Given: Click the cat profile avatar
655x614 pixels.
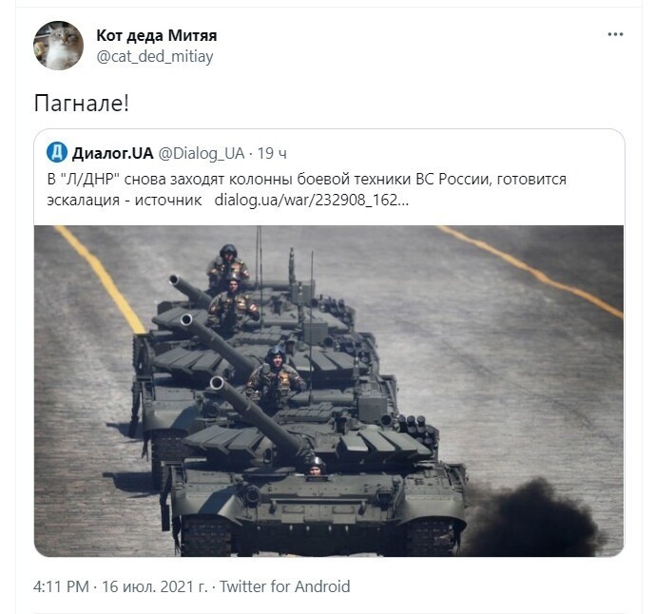Looking at the screenshot, I should tap(58, 46).
